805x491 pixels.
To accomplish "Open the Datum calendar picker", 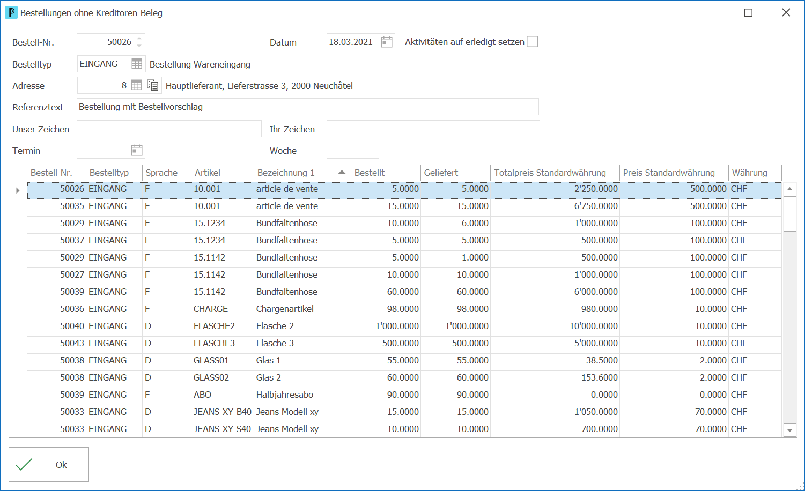I will click(387, 42).
